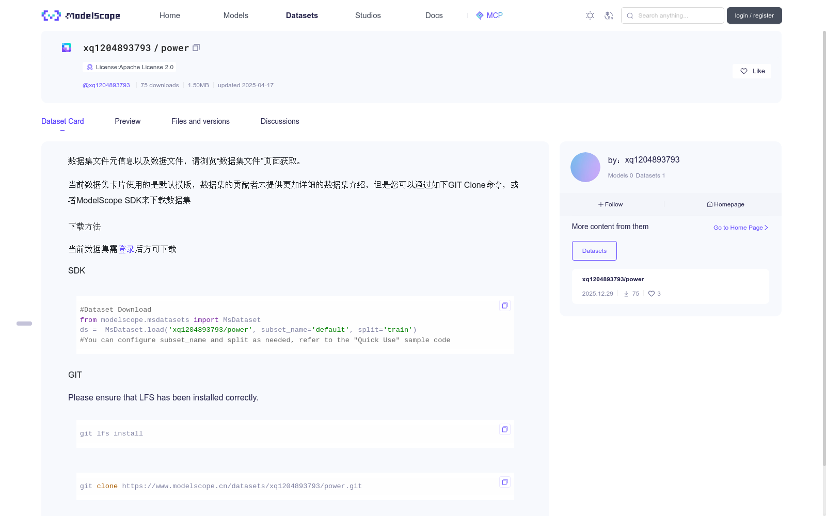
Task: Click the 登录 login link
Action: point(126,249)
